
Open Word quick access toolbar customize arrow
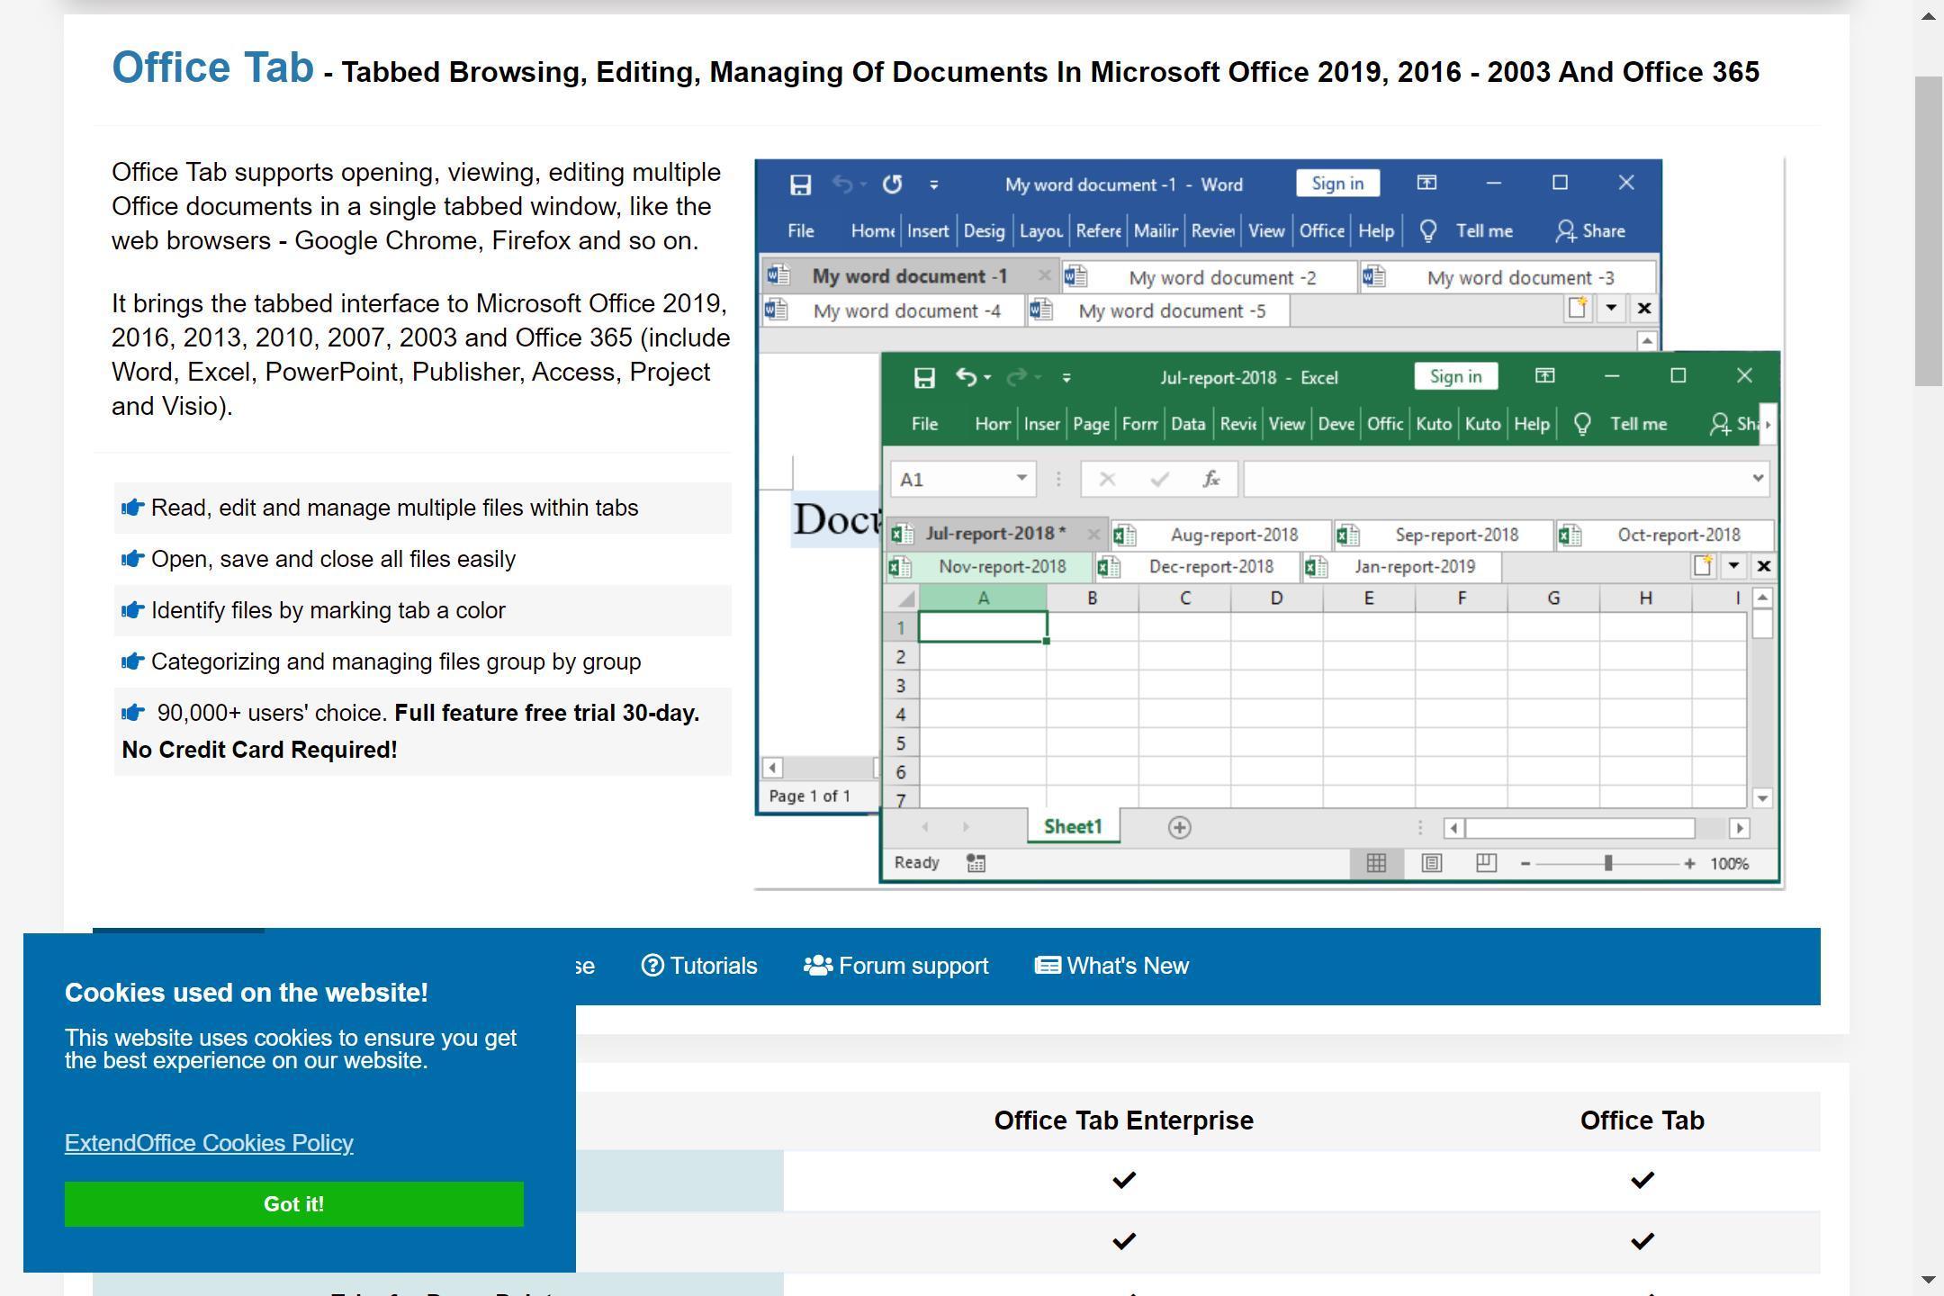[x=934, y=184]
